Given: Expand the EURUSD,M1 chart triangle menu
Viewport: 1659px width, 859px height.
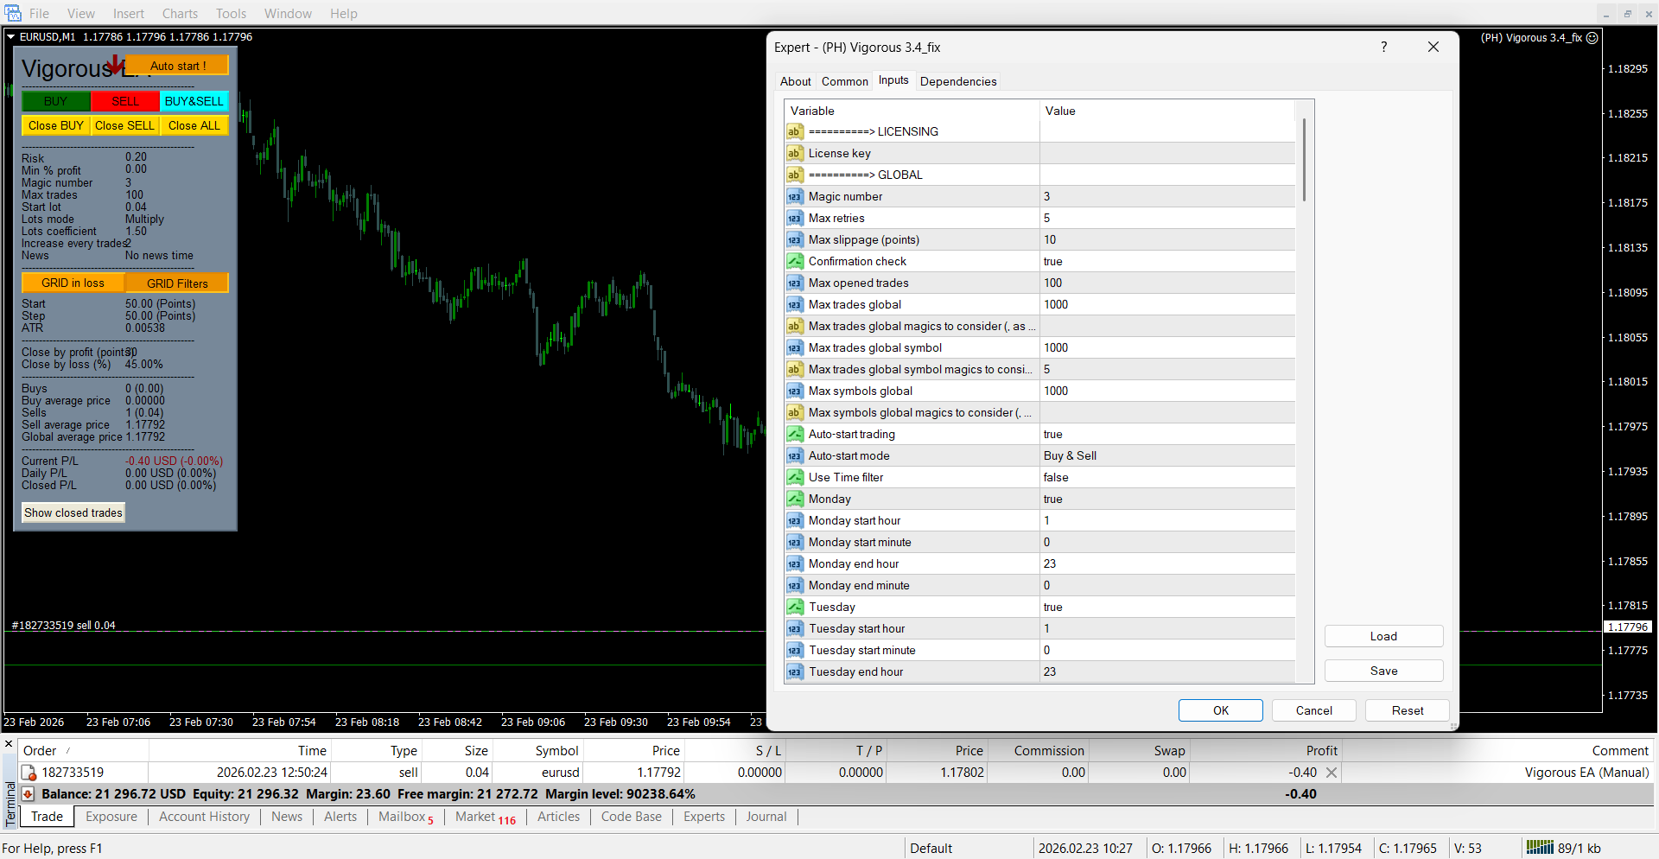Looking at the screenshot, I should tap(11, 37).
